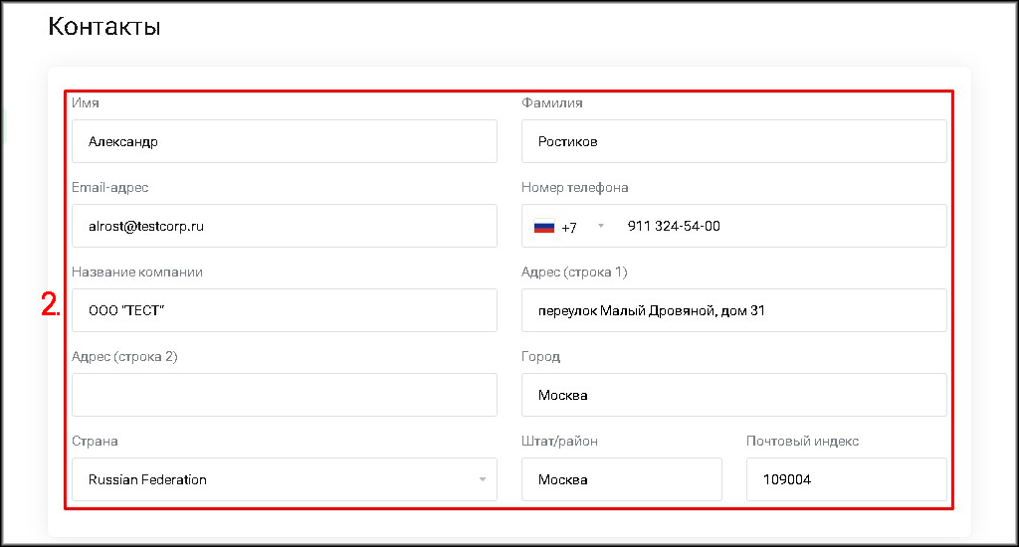Click the empty Адрес (строка 2) field
This screenshot has height=547, width=1019.
[x=285, y=395]
